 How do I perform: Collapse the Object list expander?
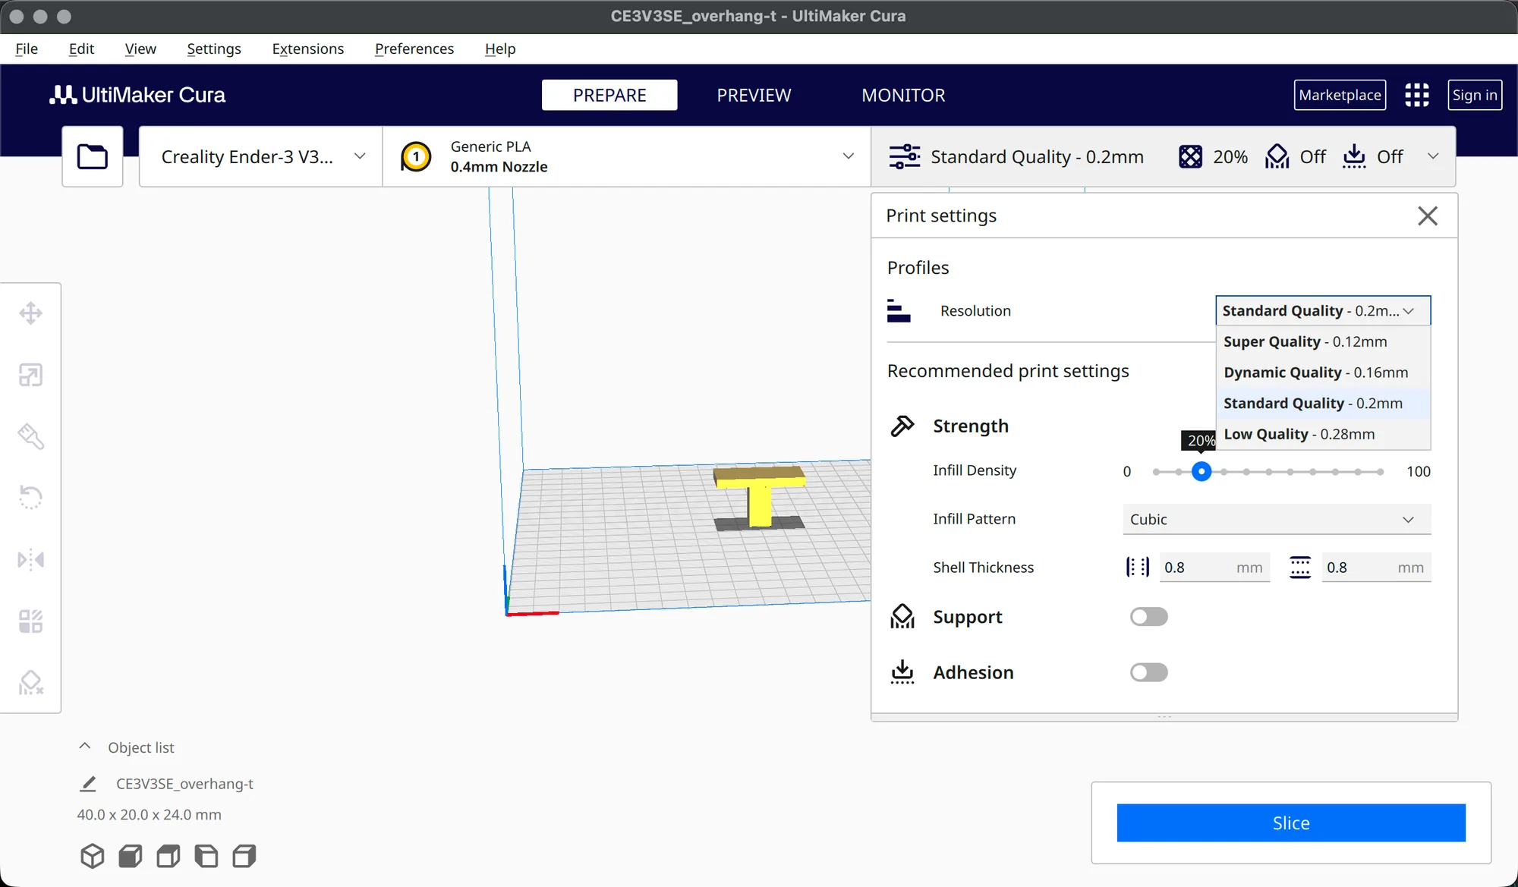(x=85, y=747)
